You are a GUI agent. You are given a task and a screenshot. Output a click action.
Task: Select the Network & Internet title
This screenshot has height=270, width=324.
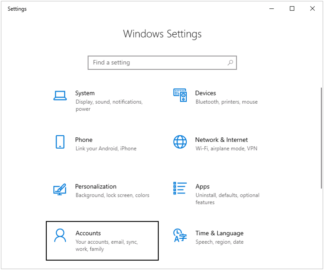pyautogui.click(x=221, y=140)
